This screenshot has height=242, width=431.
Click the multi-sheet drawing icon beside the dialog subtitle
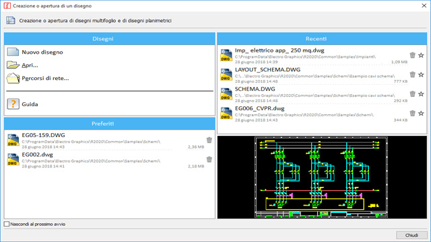click(11, 20)
